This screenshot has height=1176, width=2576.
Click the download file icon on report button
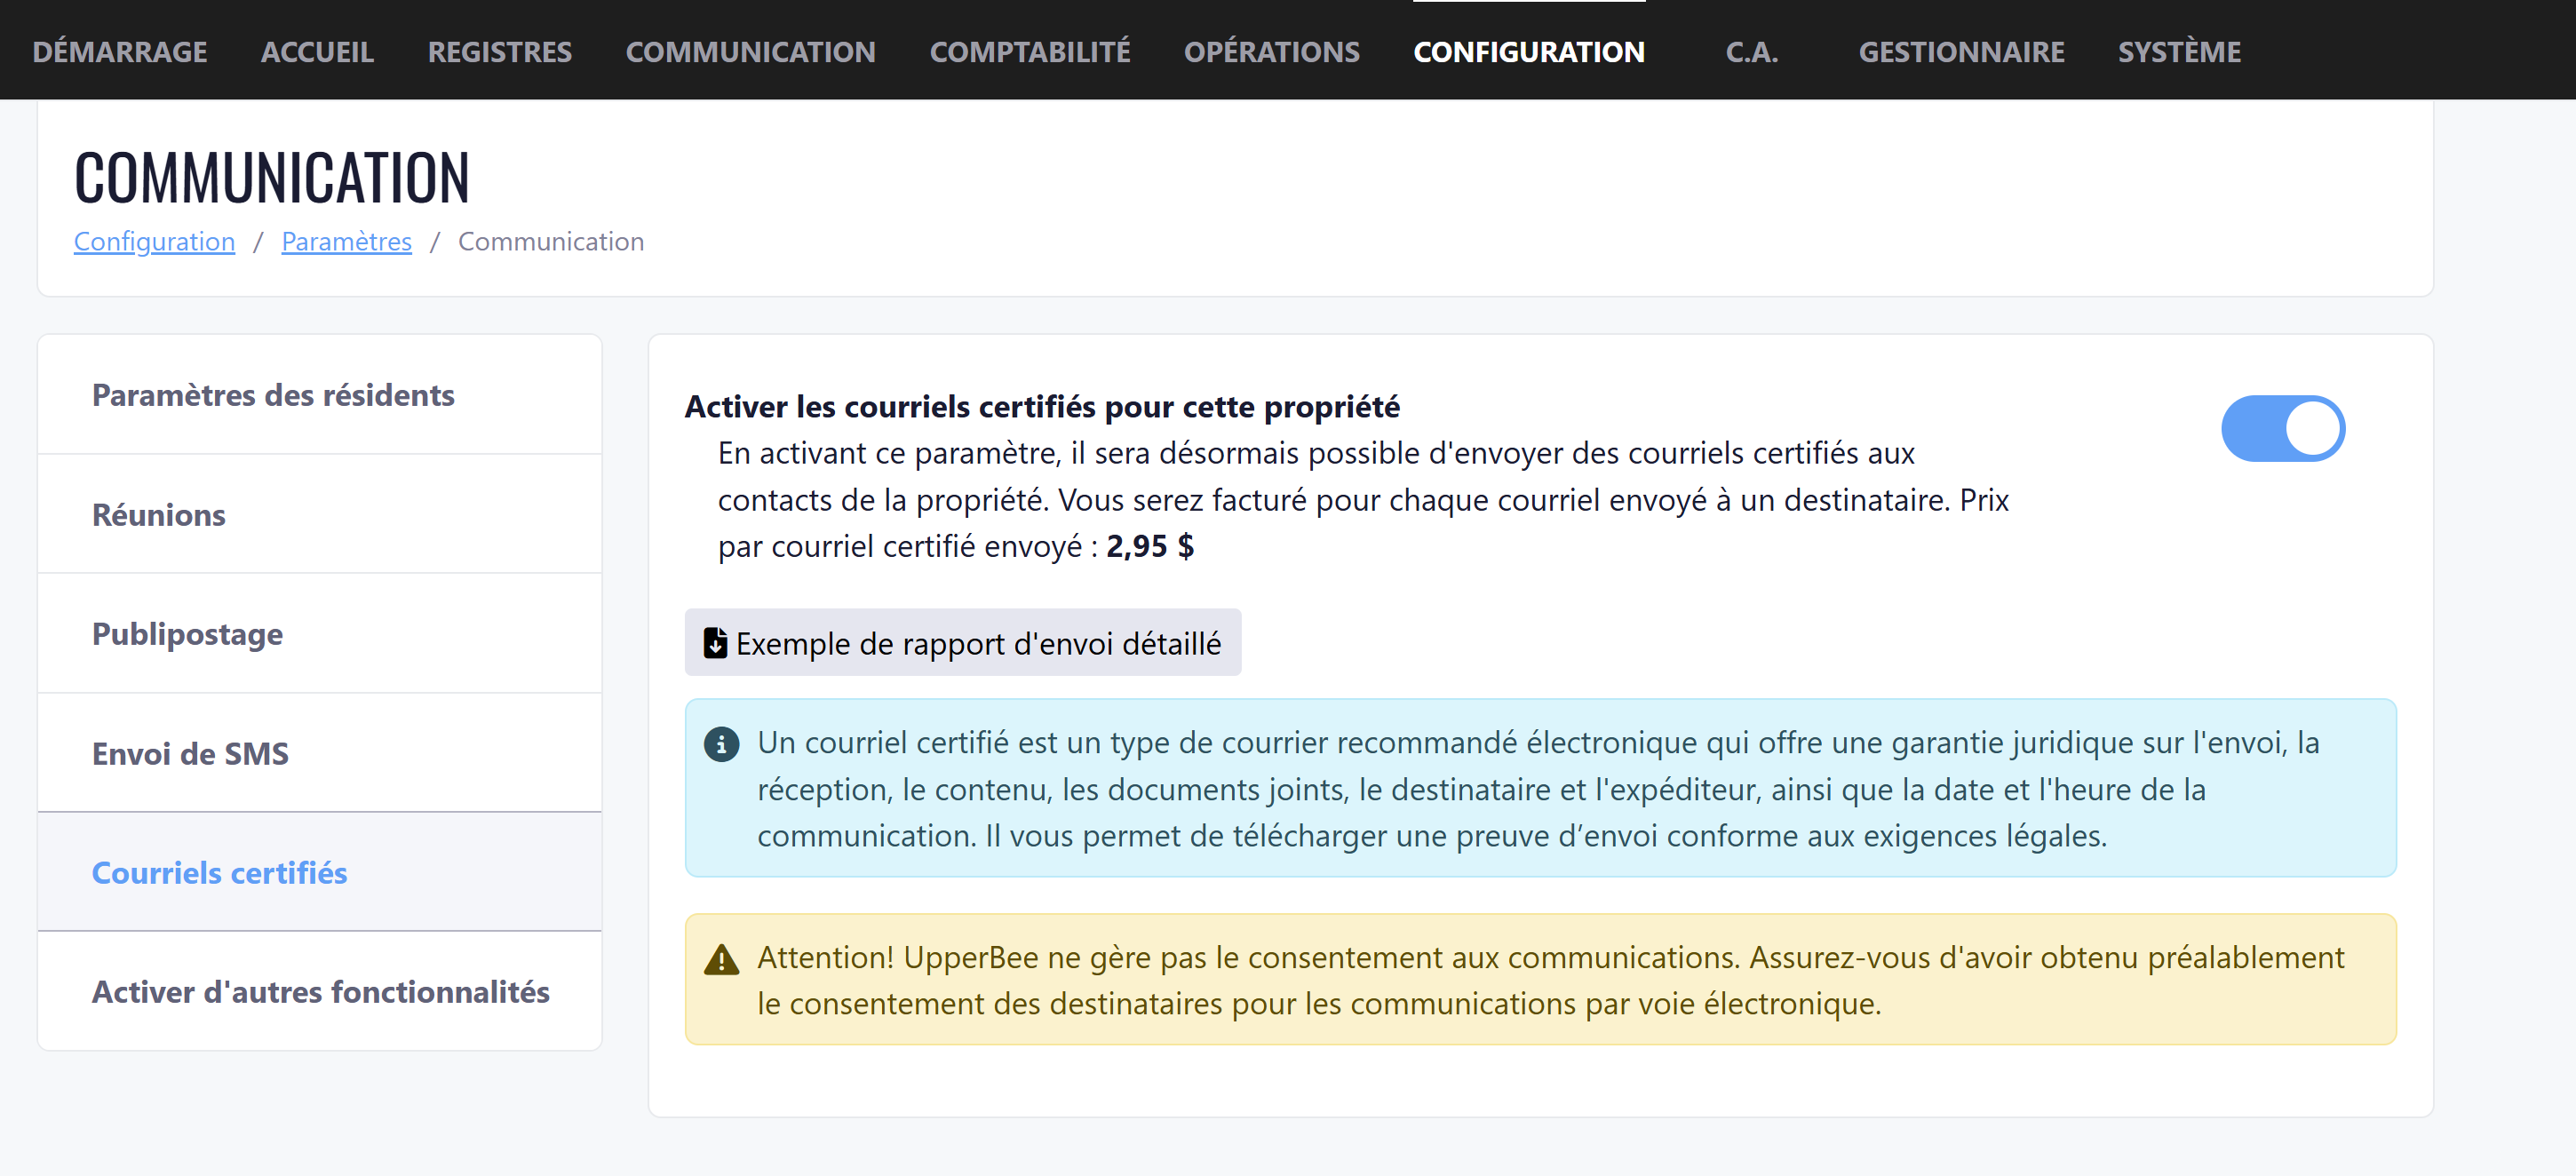click(x=715, y=643)
